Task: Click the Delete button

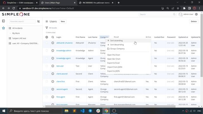Action: [x=194, y=22]
